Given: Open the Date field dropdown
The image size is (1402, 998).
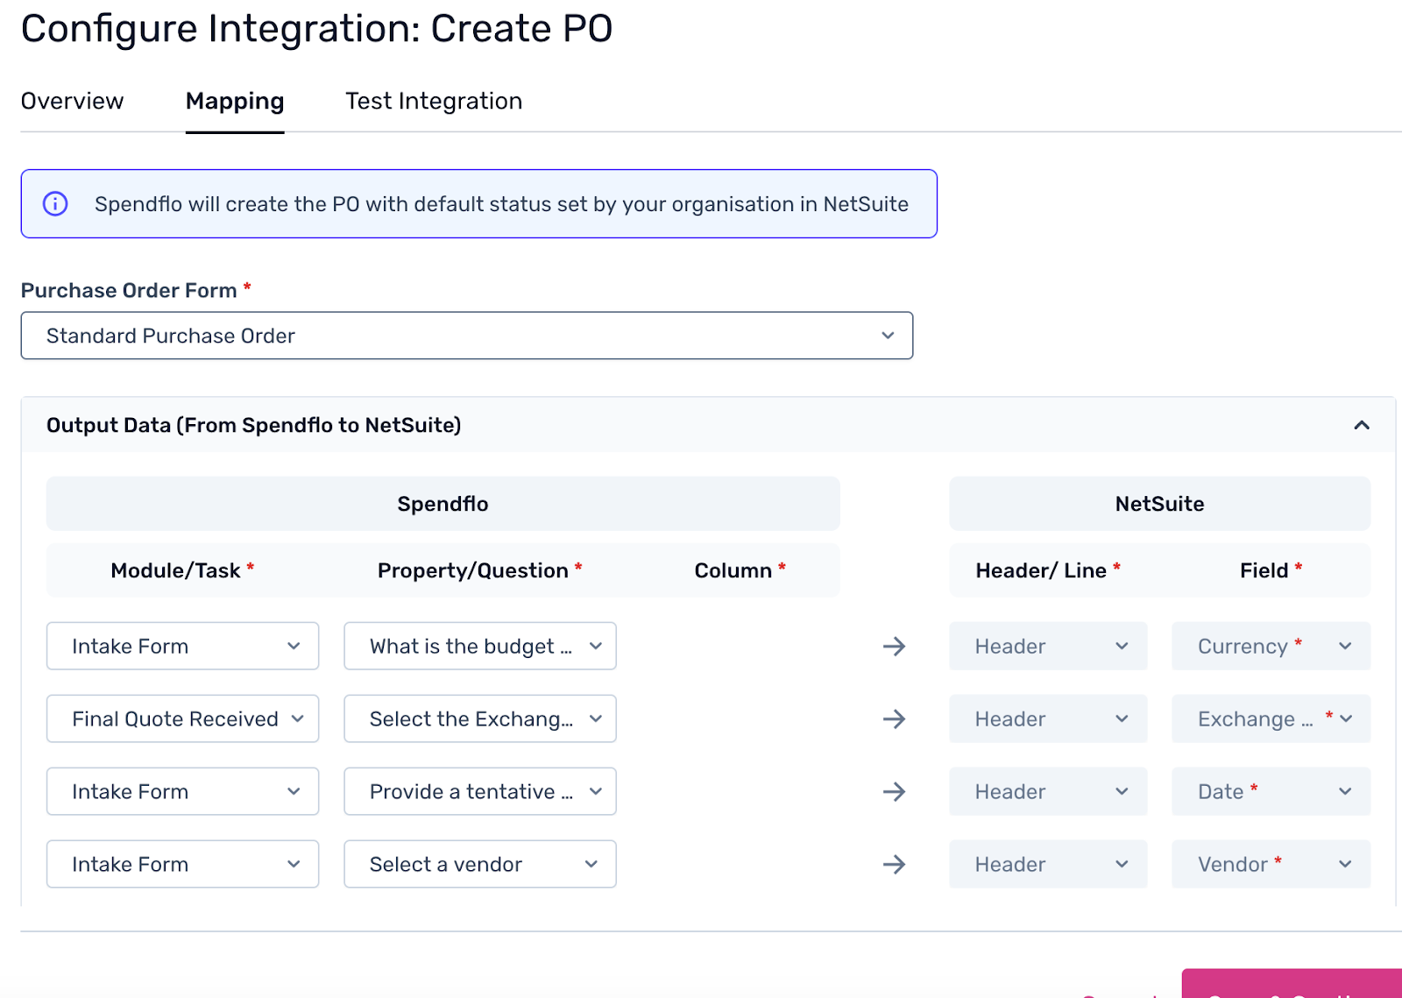Looking at the screenshot, I should pos(1271,792).
